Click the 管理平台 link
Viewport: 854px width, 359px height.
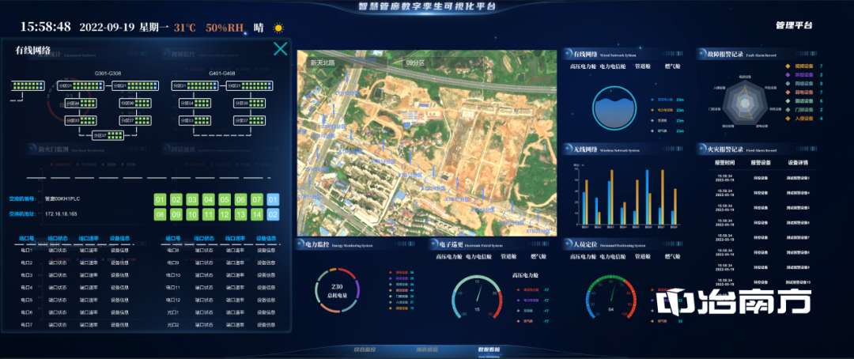pyautogui.click(x=794, y=25)
